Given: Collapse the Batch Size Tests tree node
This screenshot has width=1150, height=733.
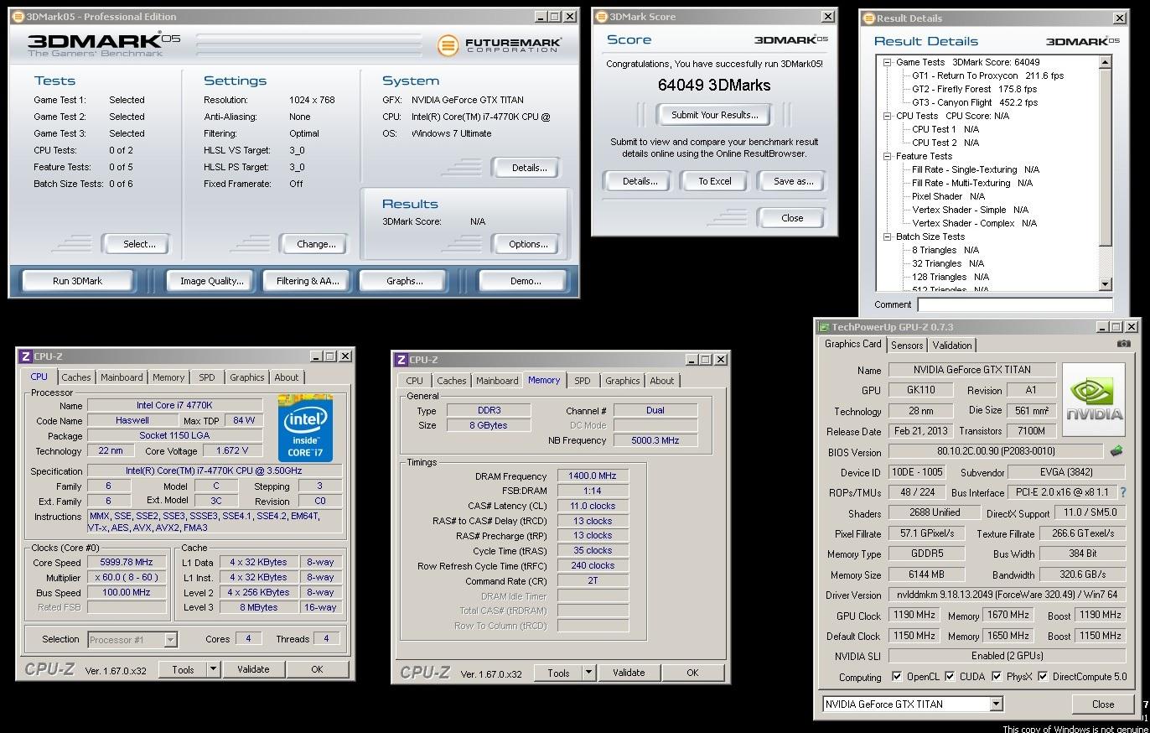Looking at the screenshot, I should tap(888, 237).
